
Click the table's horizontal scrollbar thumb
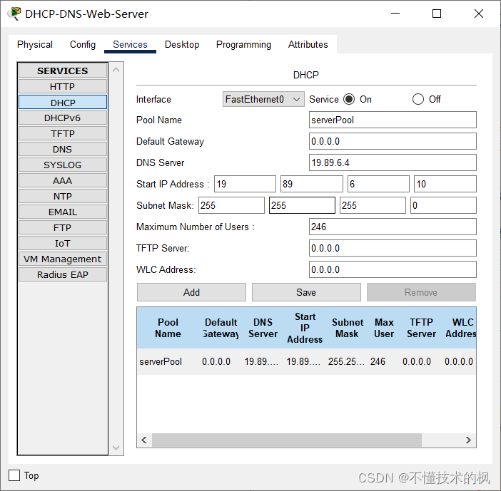(287, 440)
